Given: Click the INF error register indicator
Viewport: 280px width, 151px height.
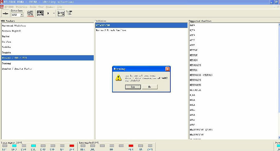Looking at the screenshot, I should tap(112, 146).
